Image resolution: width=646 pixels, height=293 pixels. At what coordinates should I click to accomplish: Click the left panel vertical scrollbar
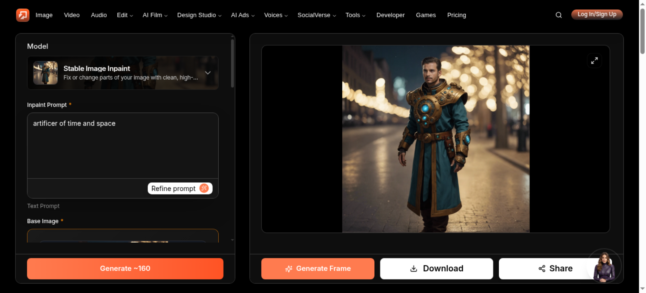232,63
